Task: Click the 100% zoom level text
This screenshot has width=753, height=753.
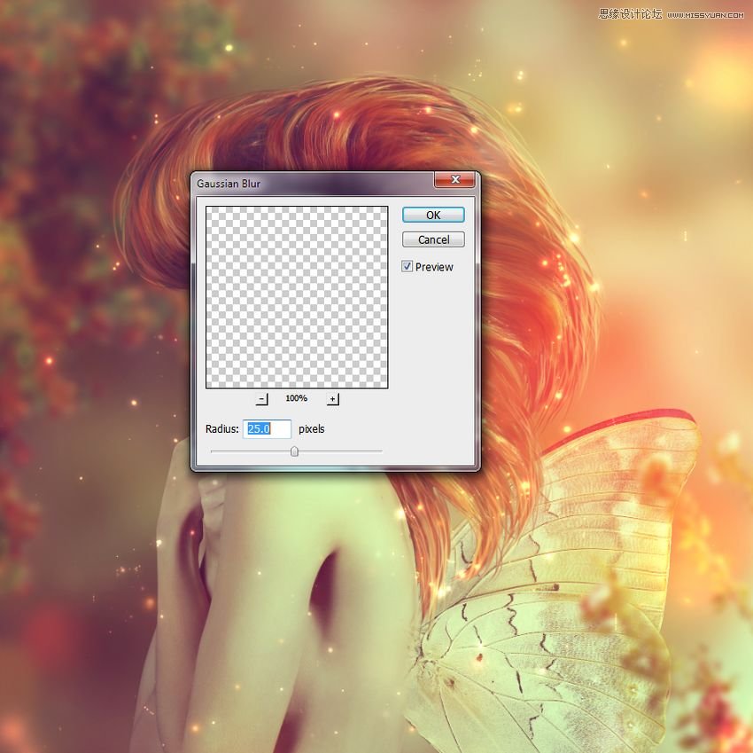Action: 296,398
